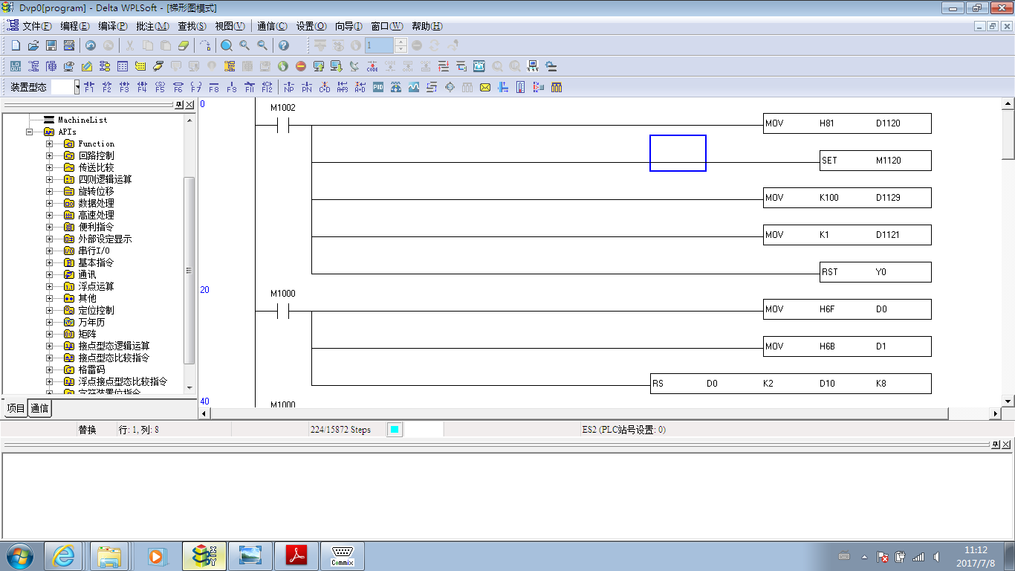Expand the 回路控制 tree node
The height and width of the screenshot is (571, 1015).
pos(50,155)
